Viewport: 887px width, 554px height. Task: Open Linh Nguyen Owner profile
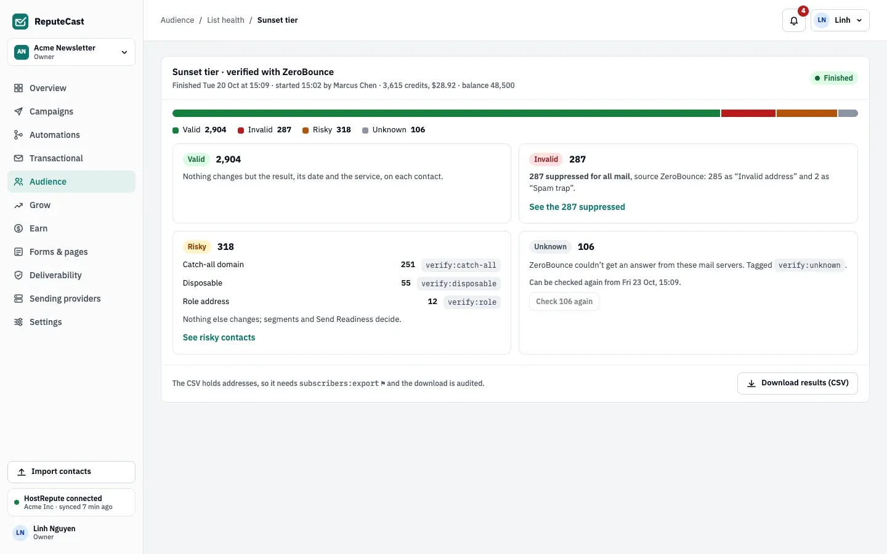71,532
